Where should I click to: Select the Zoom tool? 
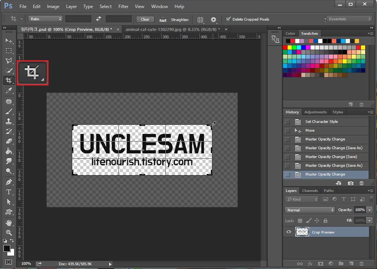pyautogui.click(x=9, y=232)
